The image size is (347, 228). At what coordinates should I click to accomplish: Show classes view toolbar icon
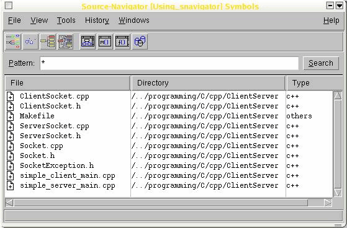click(88, 42)
